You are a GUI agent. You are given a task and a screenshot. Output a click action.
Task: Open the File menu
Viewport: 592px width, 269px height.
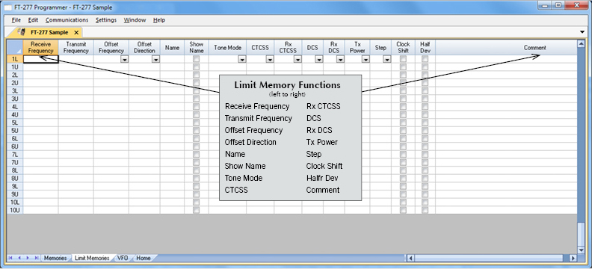pos(16,20)
